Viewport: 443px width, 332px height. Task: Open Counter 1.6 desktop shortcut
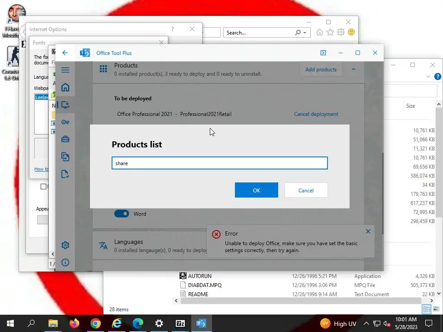click(11, 64)
